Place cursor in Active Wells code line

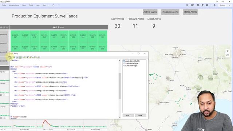coord(51,78)
